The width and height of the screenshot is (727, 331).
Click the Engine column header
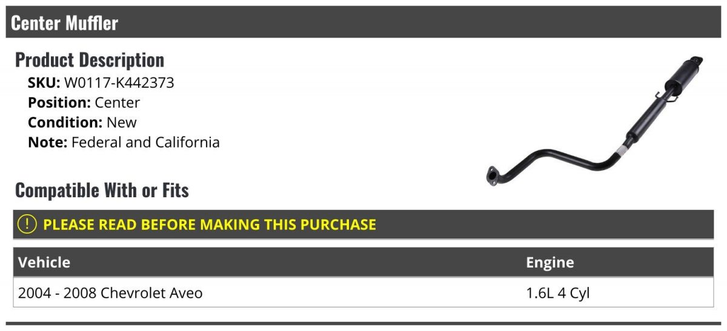tap(549, 263)
